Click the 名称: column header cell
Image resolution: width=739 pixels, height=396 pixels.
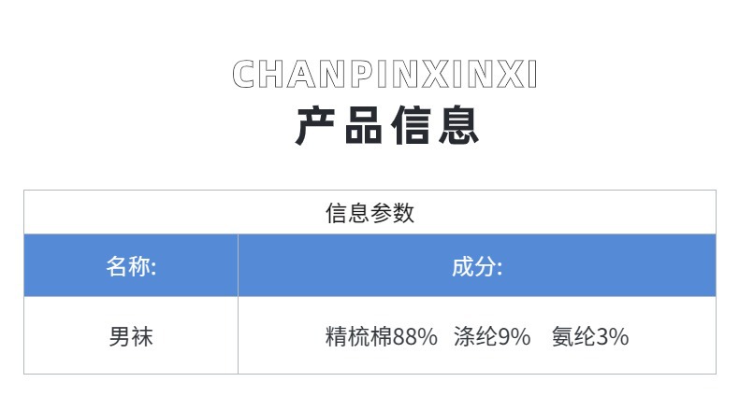click(x=131, y=266)
